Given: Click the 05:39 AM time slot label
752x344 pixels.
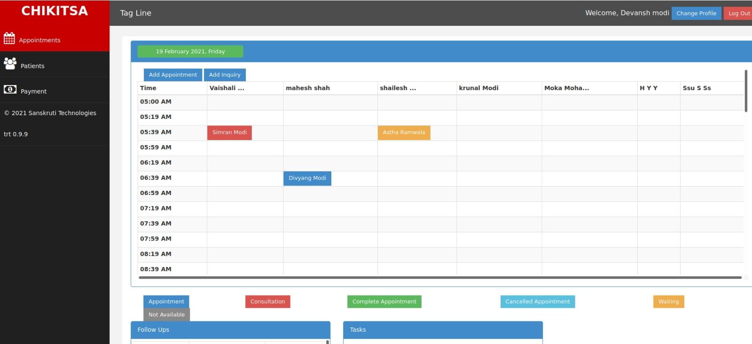Looking at the screenshot, I should tap(156, 132).
